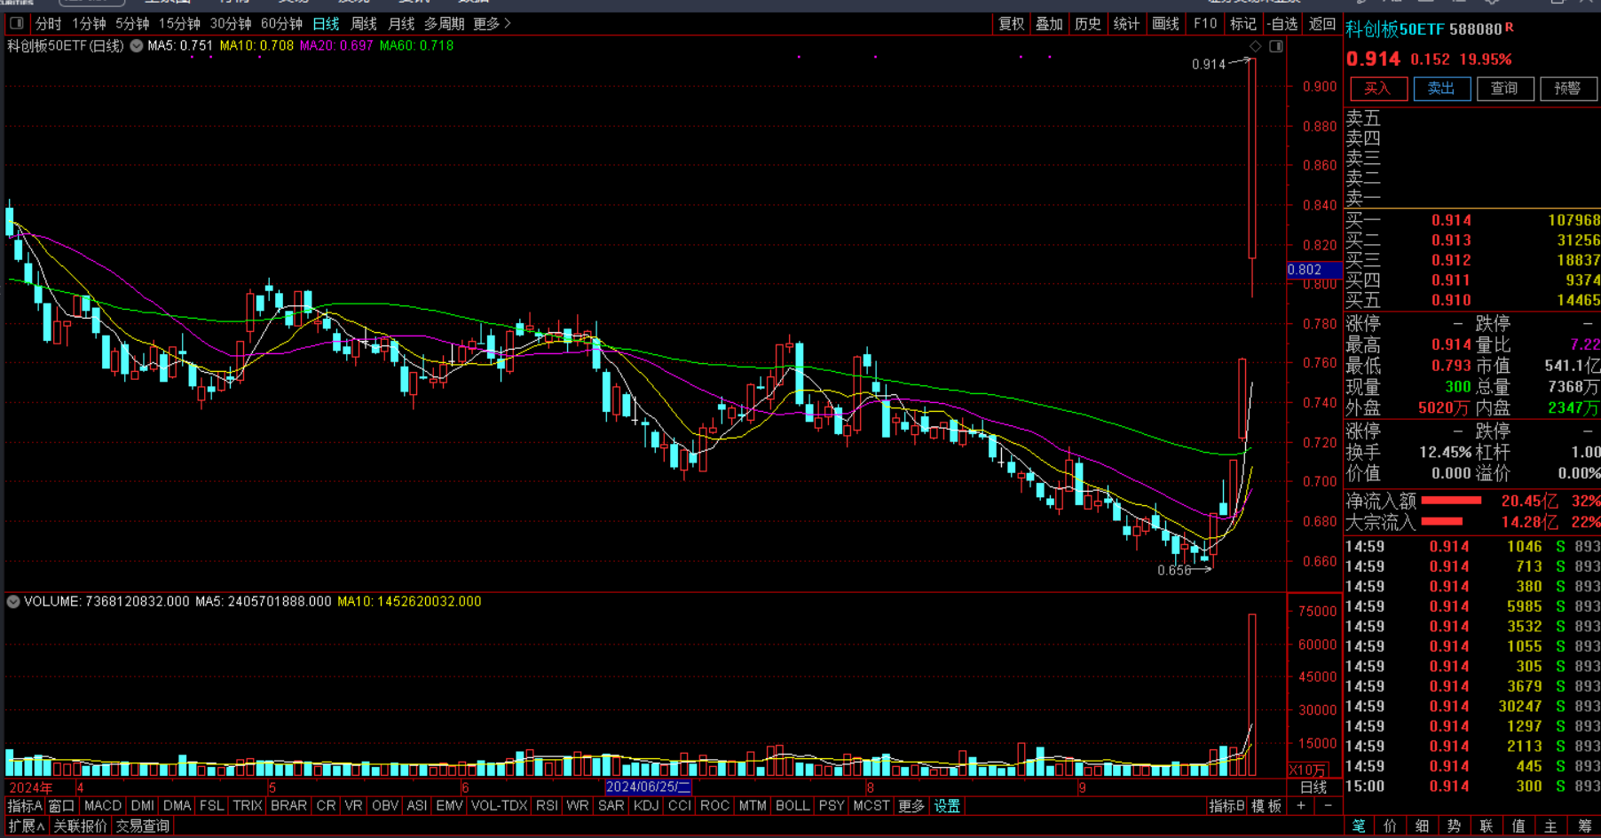
Task: Switch indicator to CCI
Action: [x=679, y=806]
